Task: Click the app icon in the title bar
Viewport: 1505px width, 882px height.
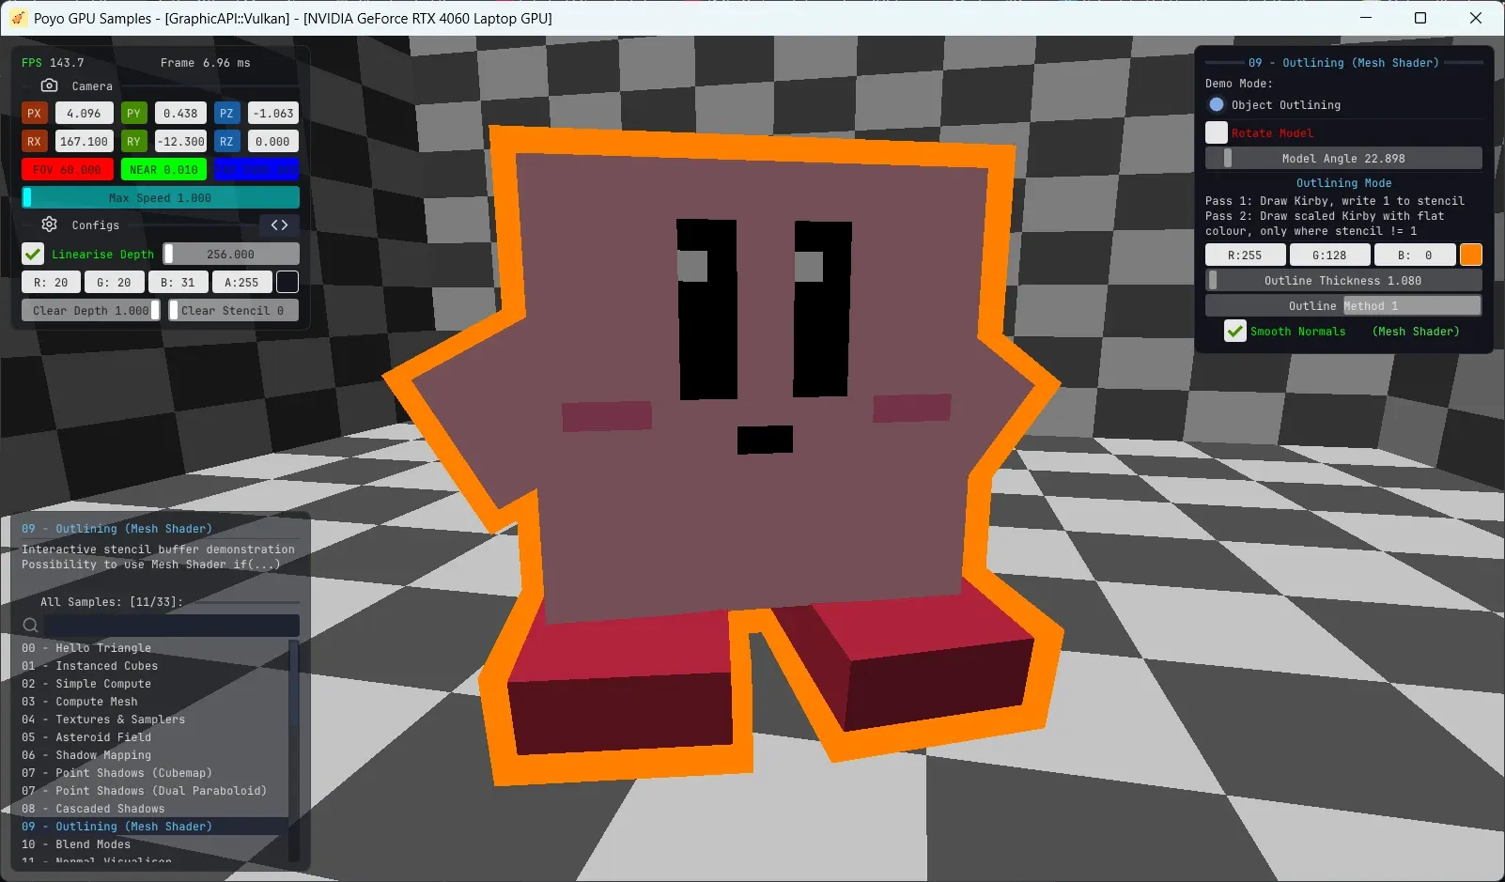Action: (18, 18)
